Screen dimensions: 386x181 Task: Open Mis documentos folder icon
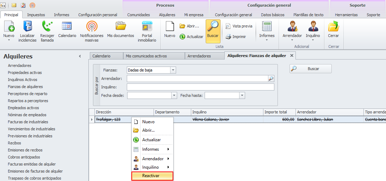click(x=120, y=27)
